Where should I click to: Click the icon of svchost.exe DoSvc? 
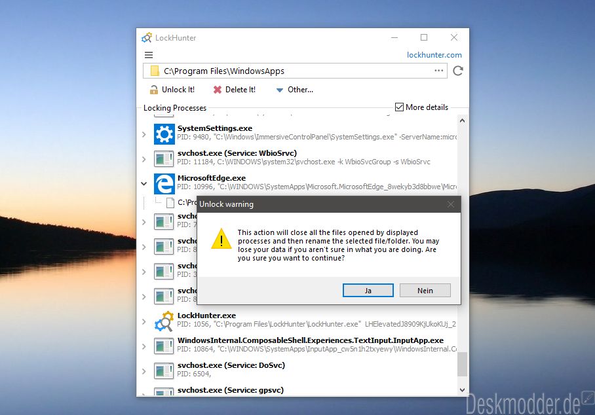[x=164, y=370]
